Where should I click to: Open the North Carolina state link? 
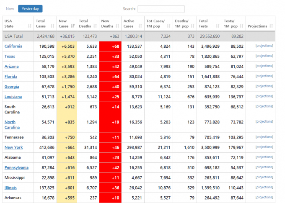tap(13, 124)
